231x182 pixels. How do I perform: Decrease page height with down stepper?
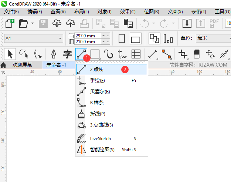point(103,42)
